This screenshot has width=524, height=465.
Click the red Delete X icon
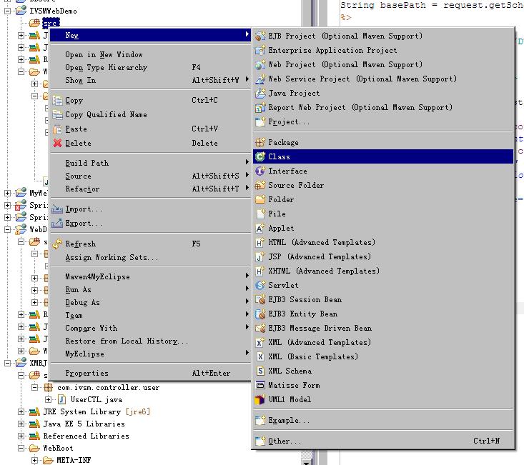point(57,143)
